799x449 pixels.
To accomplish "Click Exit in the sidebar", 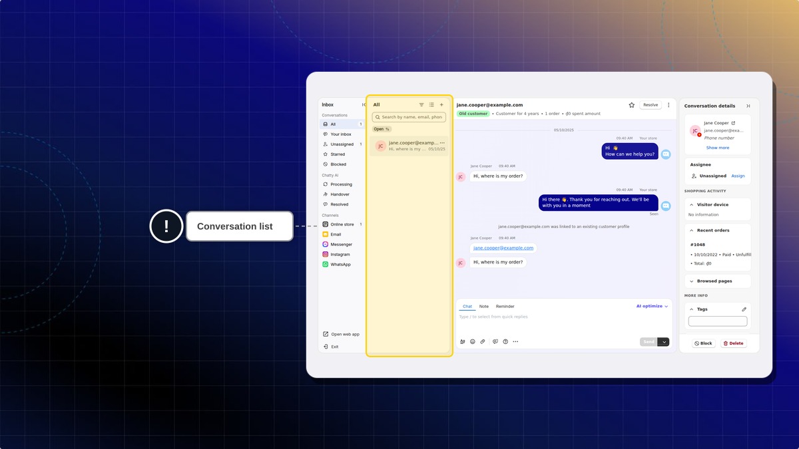I will [x=331, y=347].
